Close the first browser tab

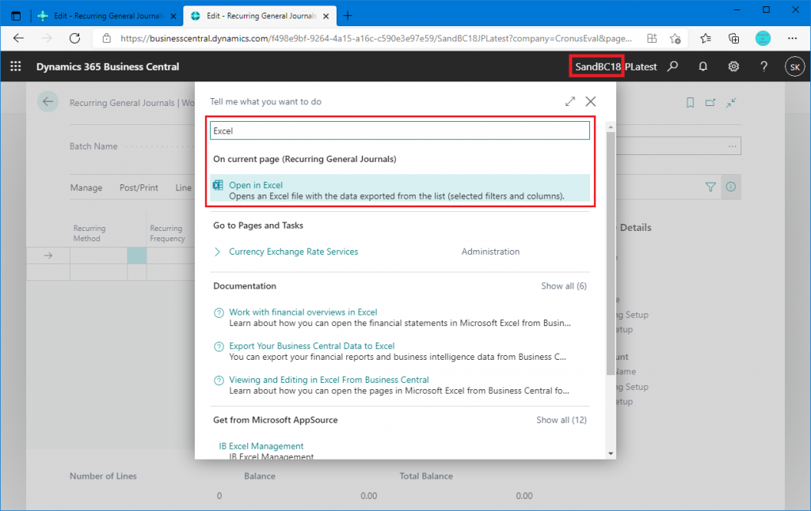[173, 16]
